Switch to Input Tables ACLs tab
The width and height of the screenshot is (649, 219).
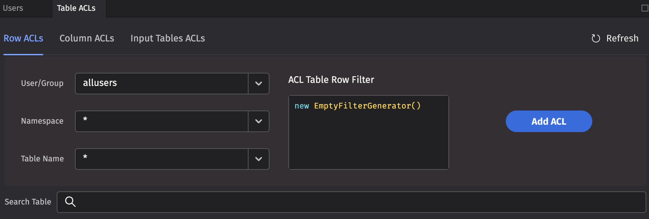point(167,38)
